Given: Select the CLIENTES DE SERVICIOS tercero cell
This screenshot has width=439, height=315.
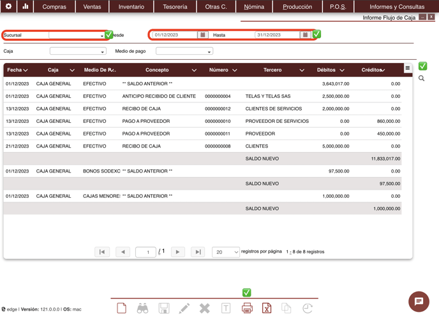Looking at the screenshot, I should tap(274, 109).
